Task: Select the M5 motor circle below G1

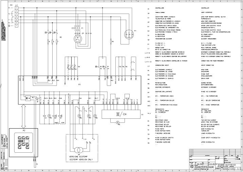Action: (x=118, y=123)
